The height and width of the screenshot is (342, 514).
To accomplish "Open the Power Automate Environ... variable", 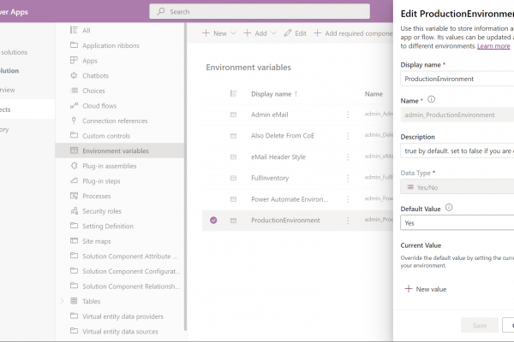I will click(290, 199).
